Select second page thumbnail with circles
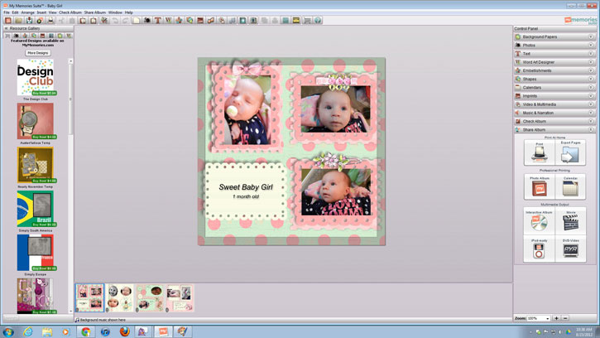600x338 pixels. (x=119, y=297)
